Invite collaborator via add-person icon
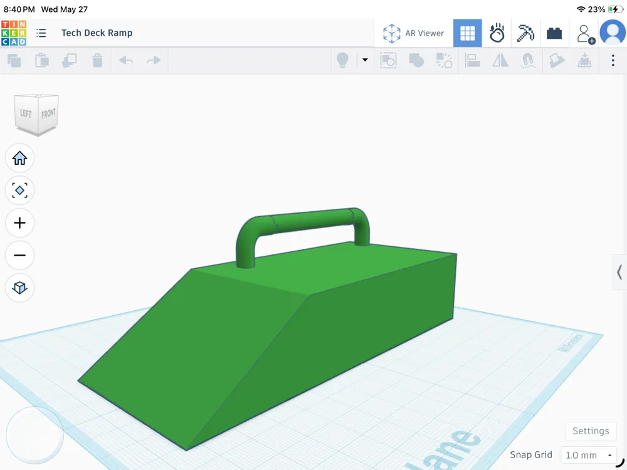 pos(585,34)
